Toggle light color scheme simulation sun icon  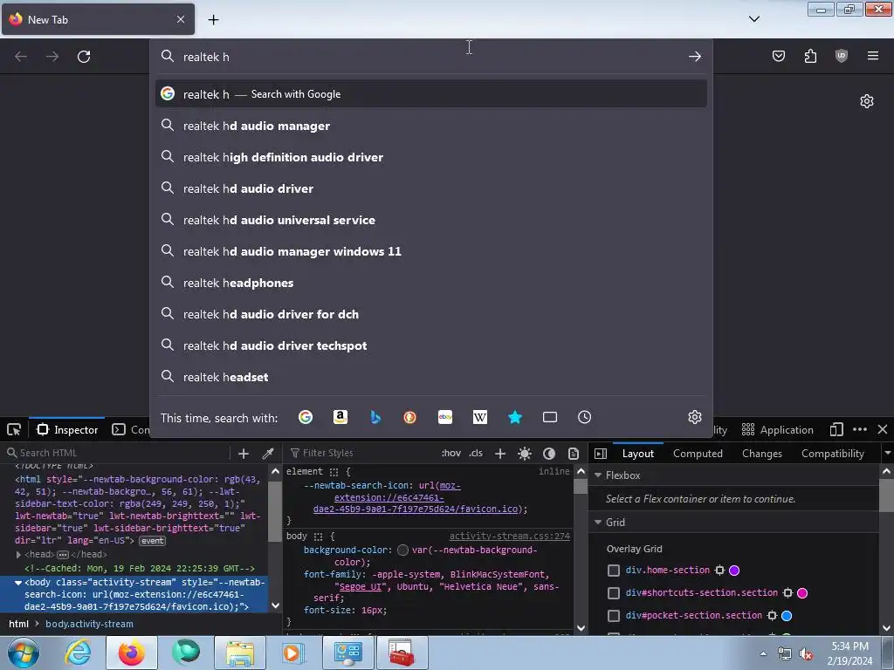coord(525,454)
